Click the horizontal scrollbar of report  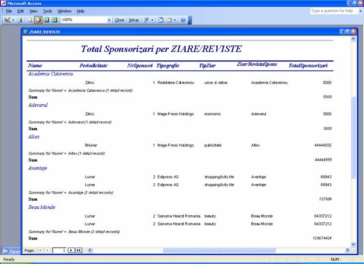click(241, 250)
